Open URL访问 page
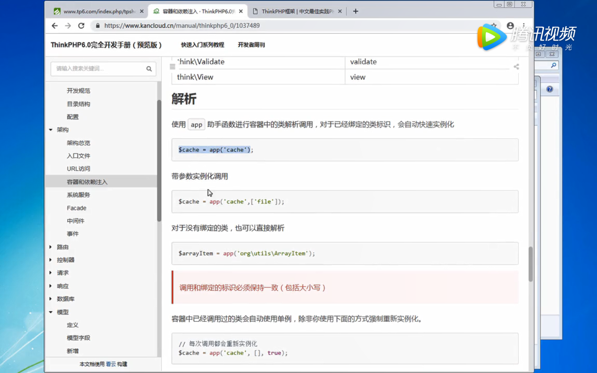This screenshot has width=597, height=373. tap(79, 169)
